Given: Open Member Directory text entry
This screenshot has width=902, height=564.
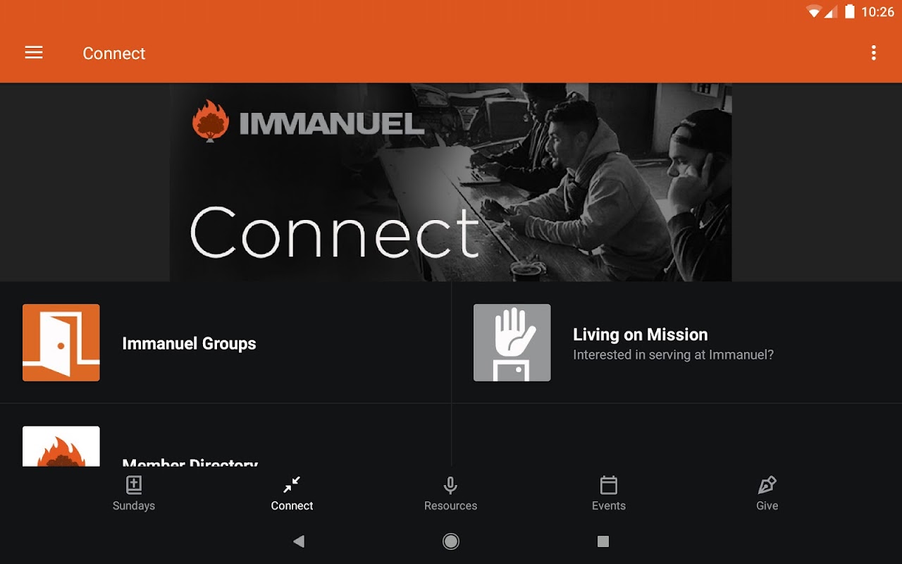Looking at the screenshot, I should (x=190, y=462).
